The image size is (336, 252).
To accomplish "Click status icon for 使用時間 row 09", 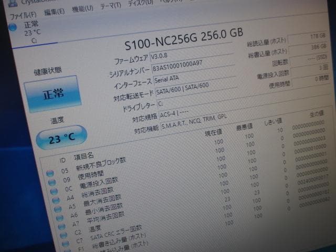I will 52,182.
